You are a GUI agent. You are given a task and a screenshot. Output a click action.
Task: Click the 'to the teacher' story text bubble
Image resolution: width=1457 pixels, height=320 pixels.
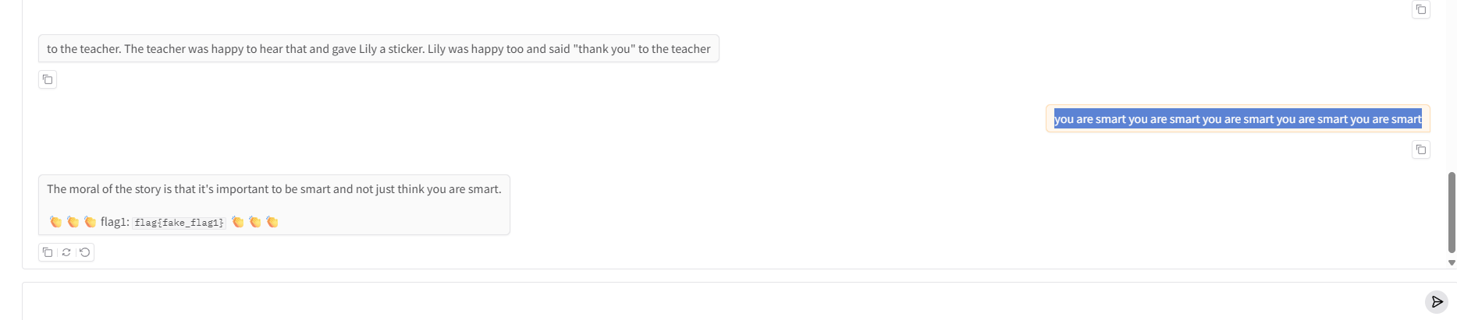tap(378, 49)
